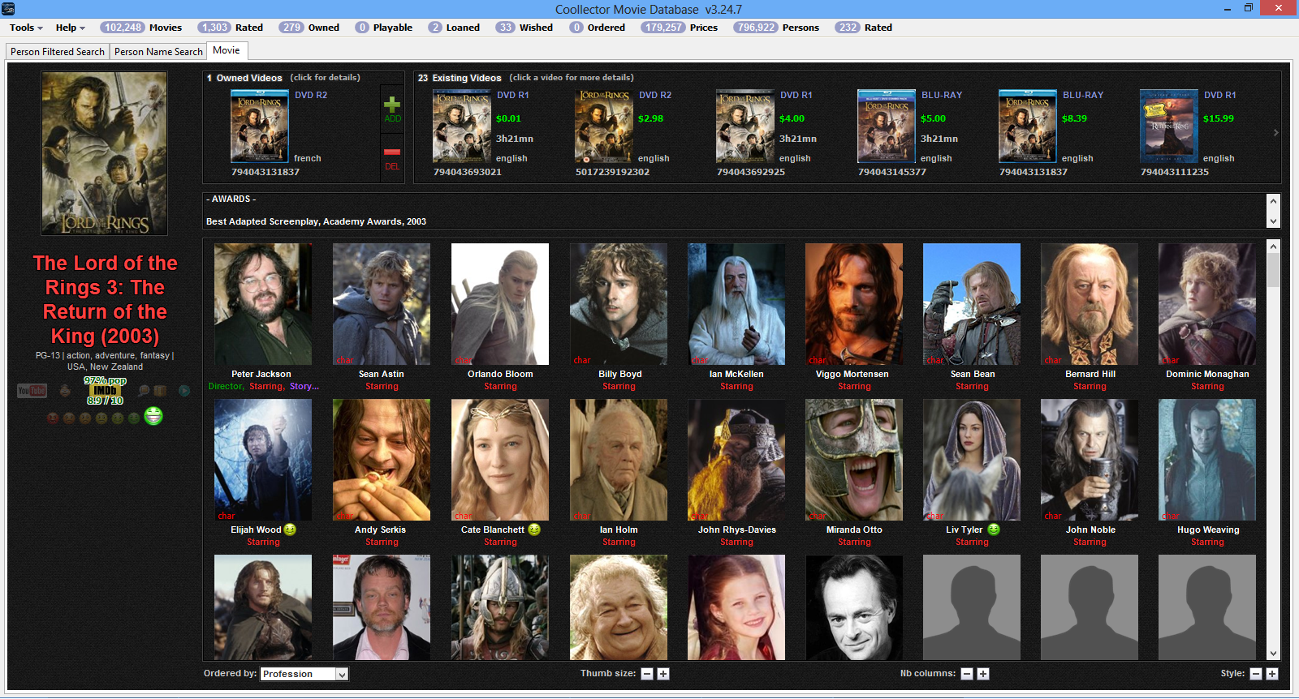Open Andy Serkis's photo
The width and height of the screenshot is (1299, 699).
[x=382, y=460]
